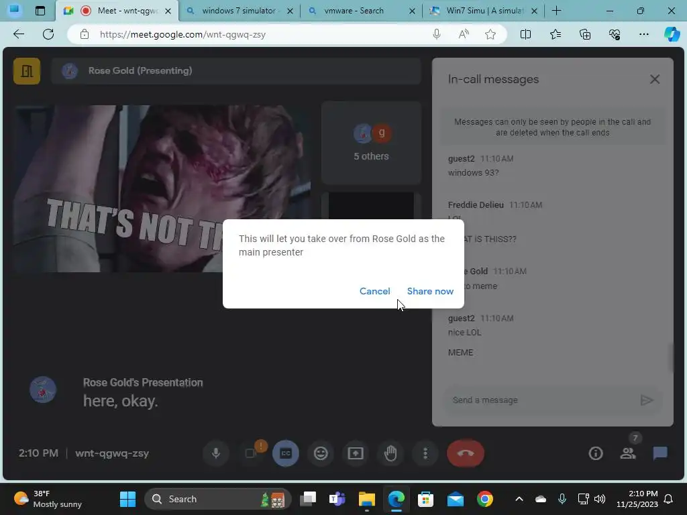Image resolution: width=687 pixels, height=515 pixels.
Task: Open the Copilot sidebar icon
Action: coord(672,34)
